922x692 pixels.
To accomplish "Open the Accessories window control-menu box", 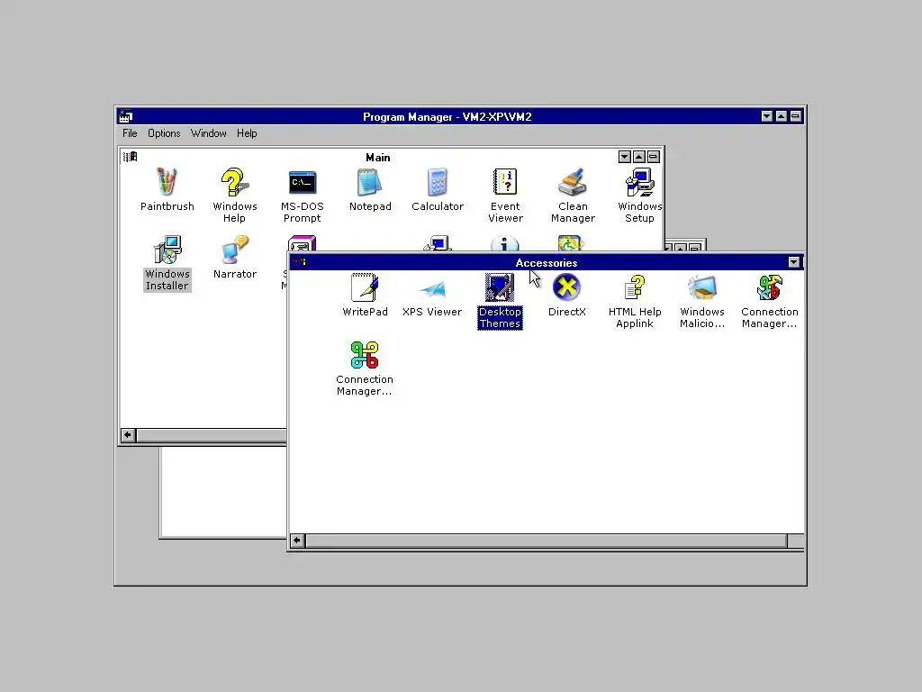I will (299, 262).
